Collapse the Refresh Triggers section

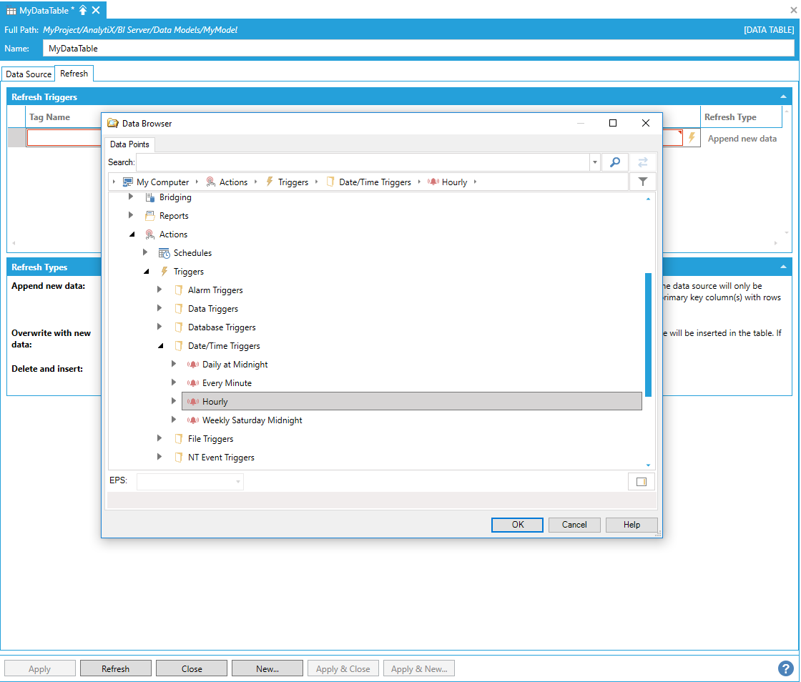[783, 97]
